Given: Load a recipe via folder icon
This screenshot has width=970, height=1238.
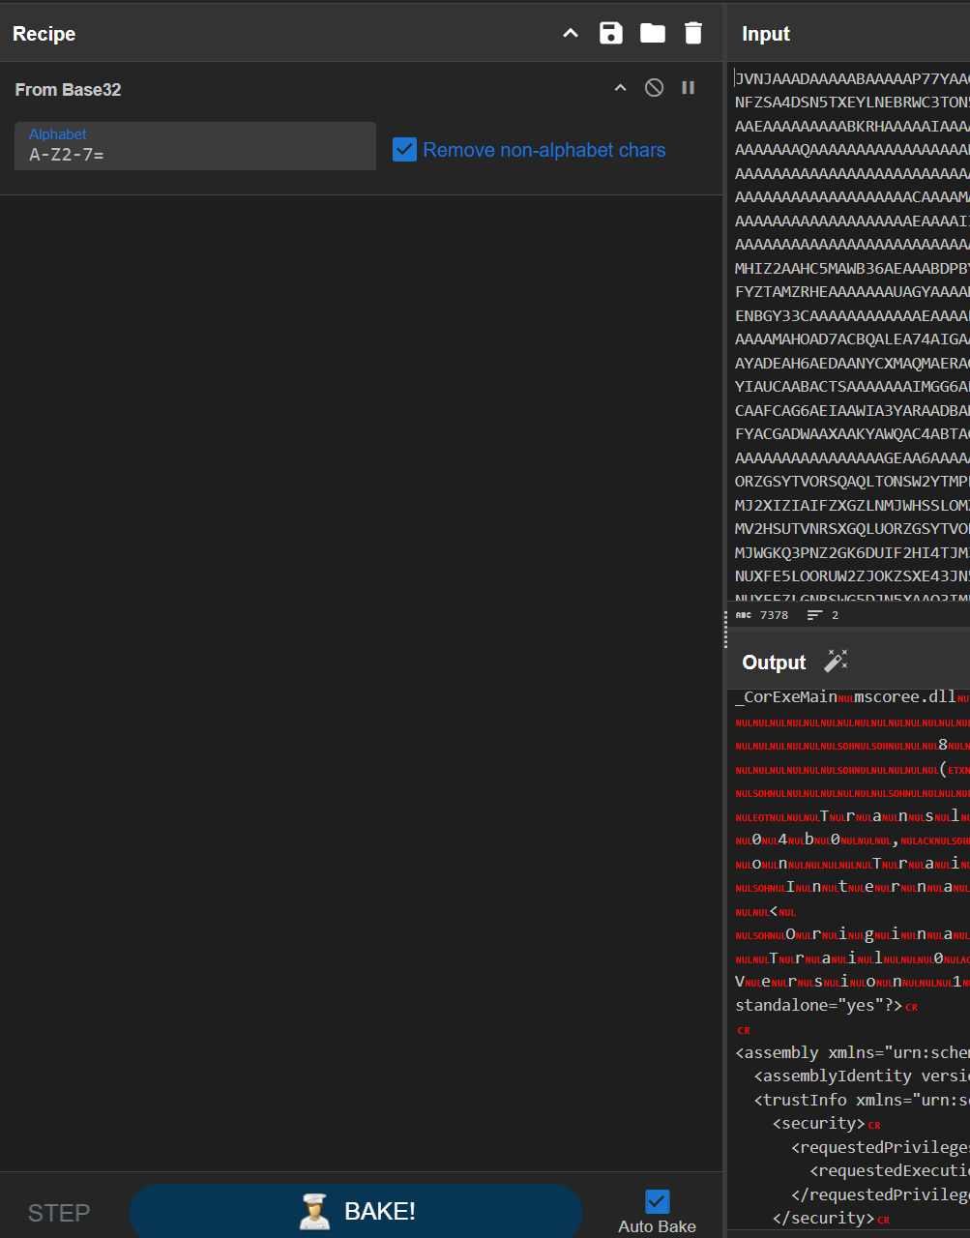Looking at the screenshot, I should (x=653, y=34).
